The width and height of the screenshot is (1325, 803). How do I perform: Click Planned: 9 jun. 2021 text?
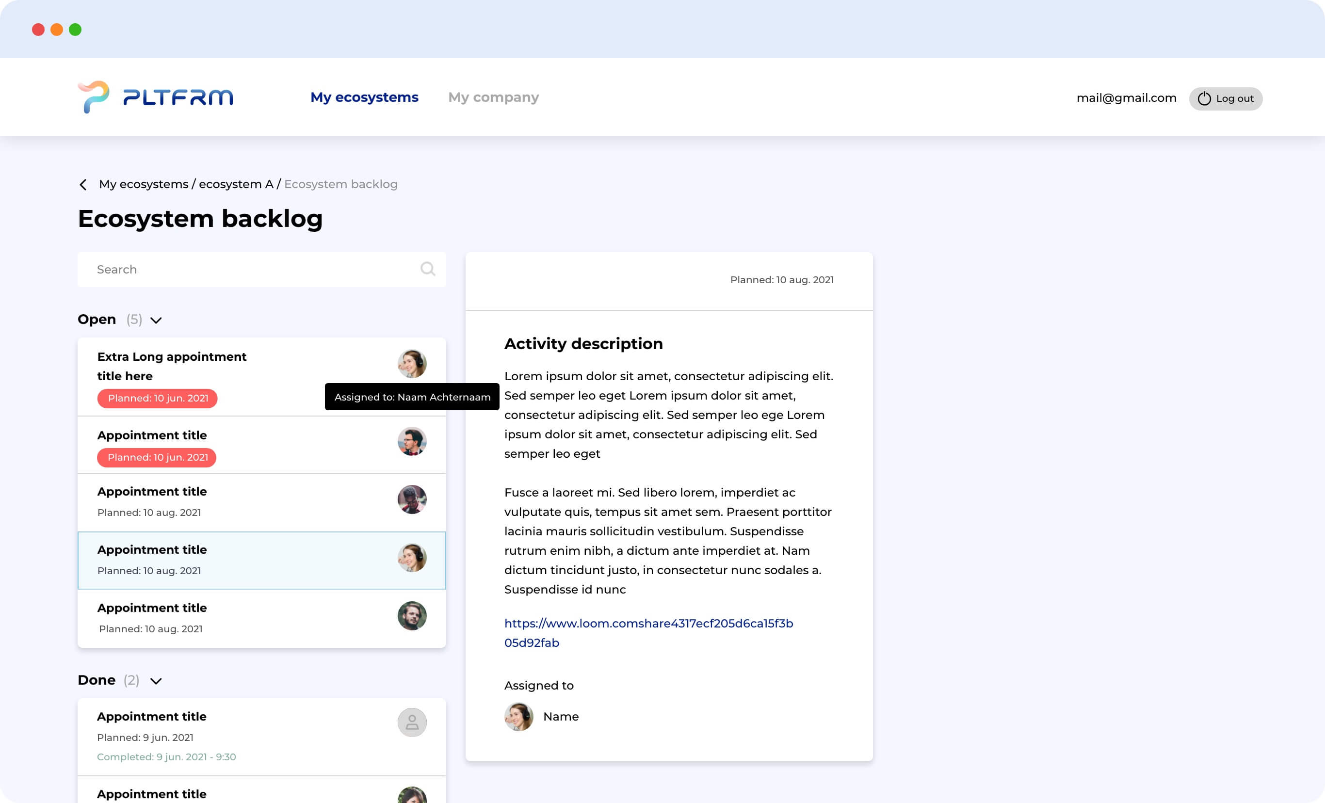[145, 738]
